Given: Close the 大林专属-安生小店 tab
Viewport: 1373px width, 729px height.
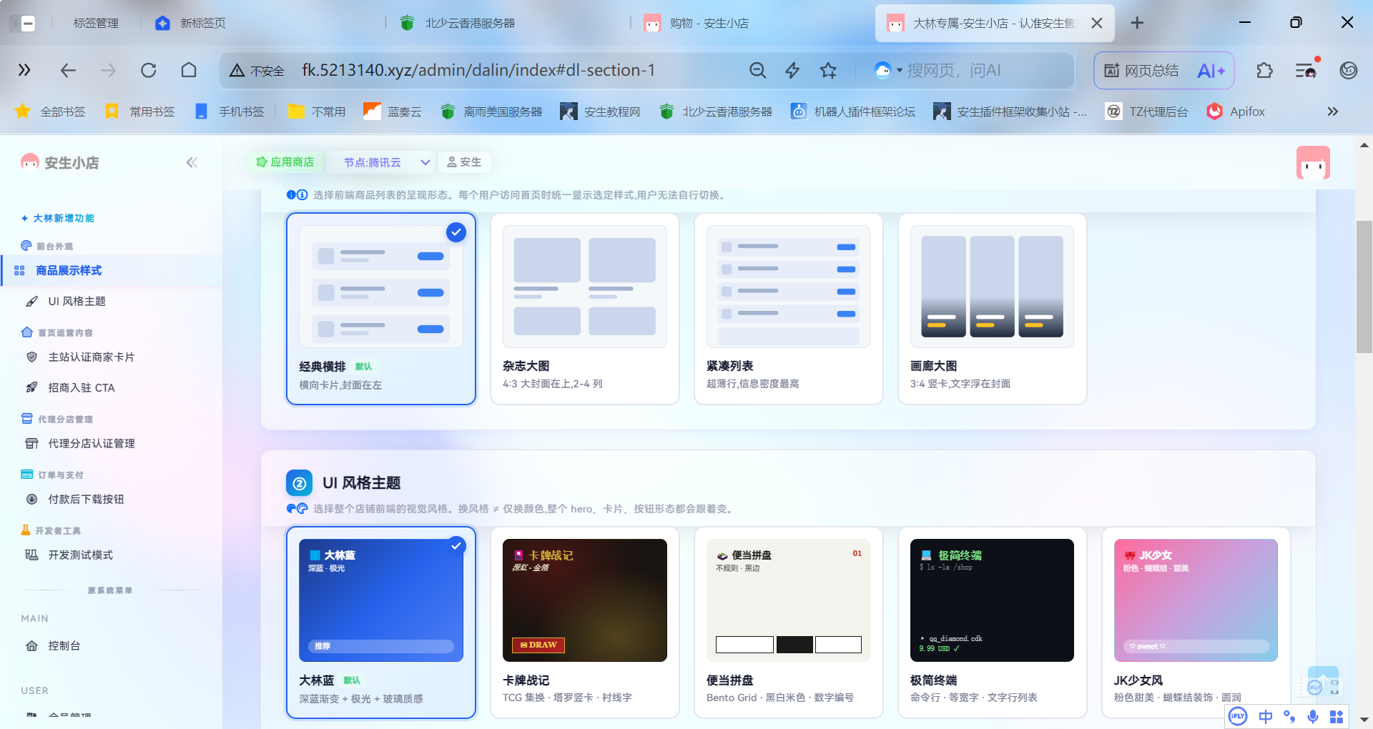Looking at the screenshot, I should tap(1096, 23).
